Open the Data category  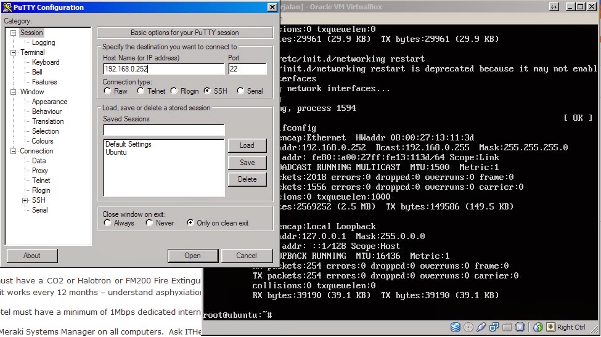(x=39, y=161)
